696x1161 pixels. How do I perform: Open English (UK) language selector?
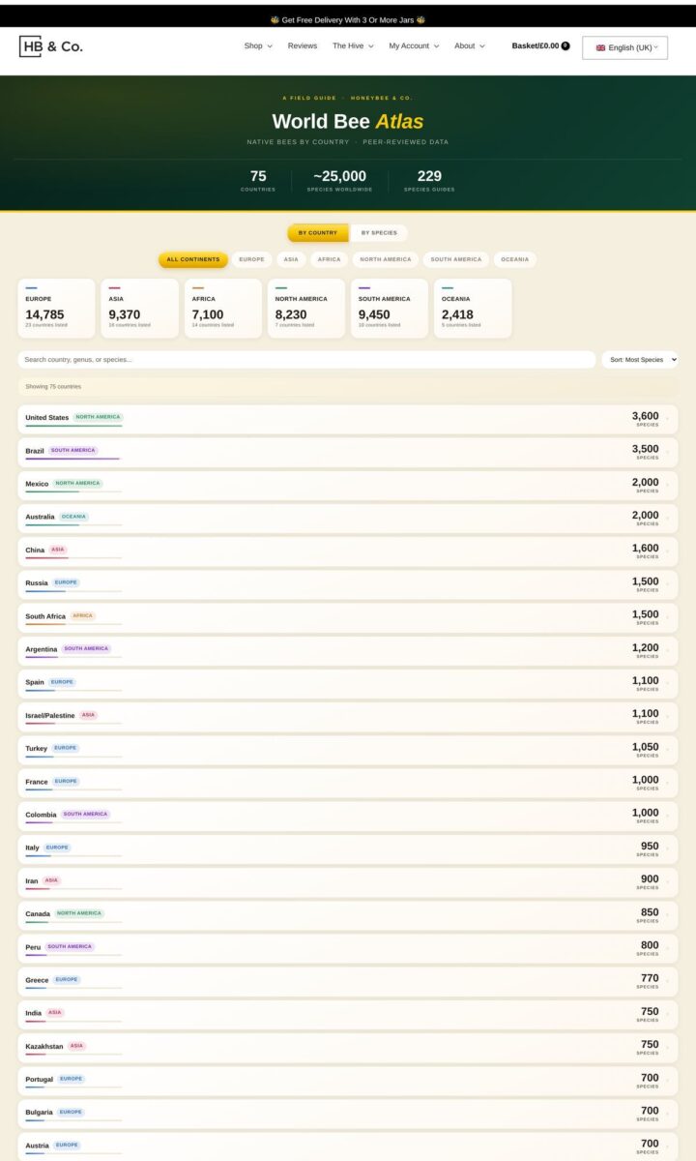pos(625,47)
